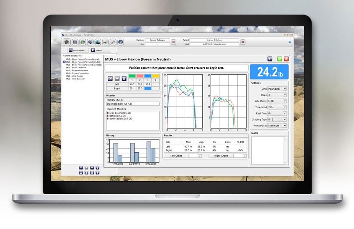Open the Unit dropdown in Settings
This screenshot has height=229, width=354.
pos(285,89)
